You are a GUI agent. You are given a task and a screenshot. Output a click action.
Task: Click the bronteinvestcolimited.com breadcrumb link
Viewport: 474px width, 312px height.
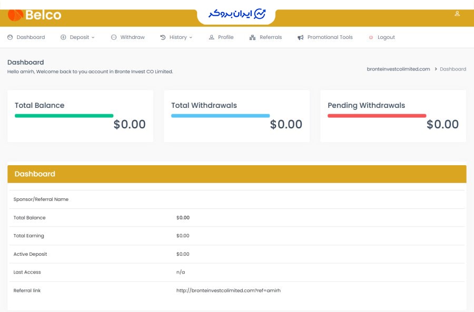(399, 68)
